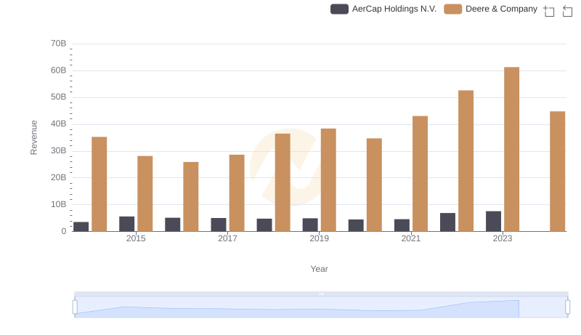Screen dimensions: 581x335
Task: Click the 40B y-axis label
Action: coord(59,124)
